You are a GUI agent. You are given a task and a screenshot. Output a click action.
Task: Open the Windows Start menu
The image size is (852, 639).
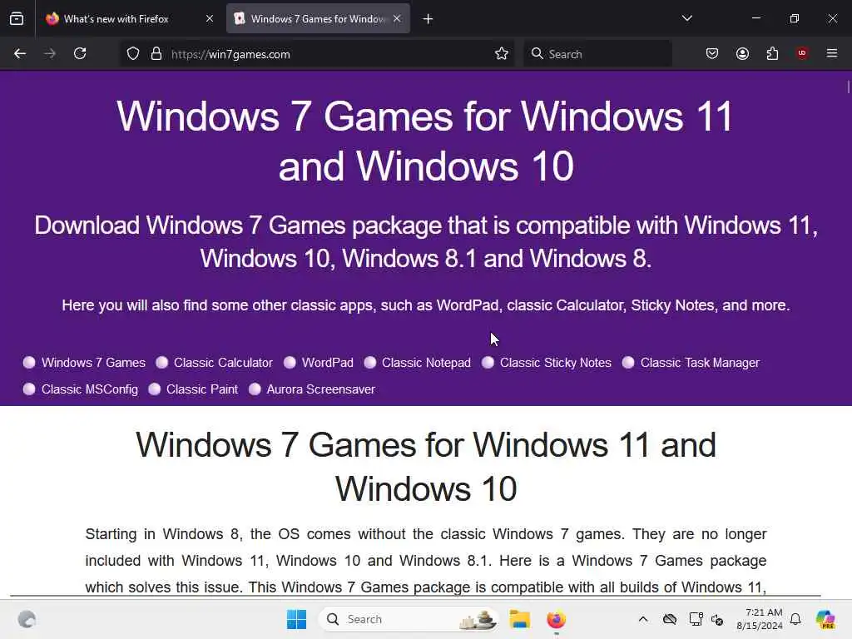297,619
